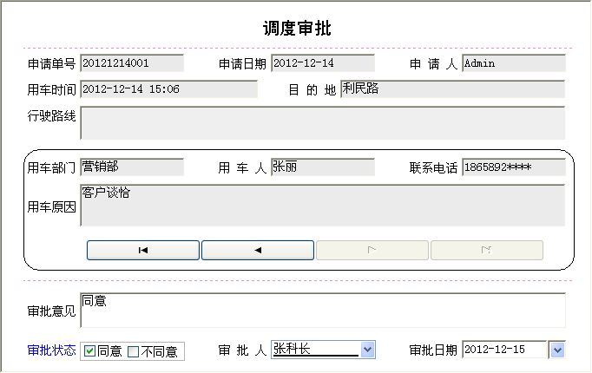Viewport: 592px width, 373px height.
Task: Click the 用车人 field showing 张丽
Action: point(323,167)
